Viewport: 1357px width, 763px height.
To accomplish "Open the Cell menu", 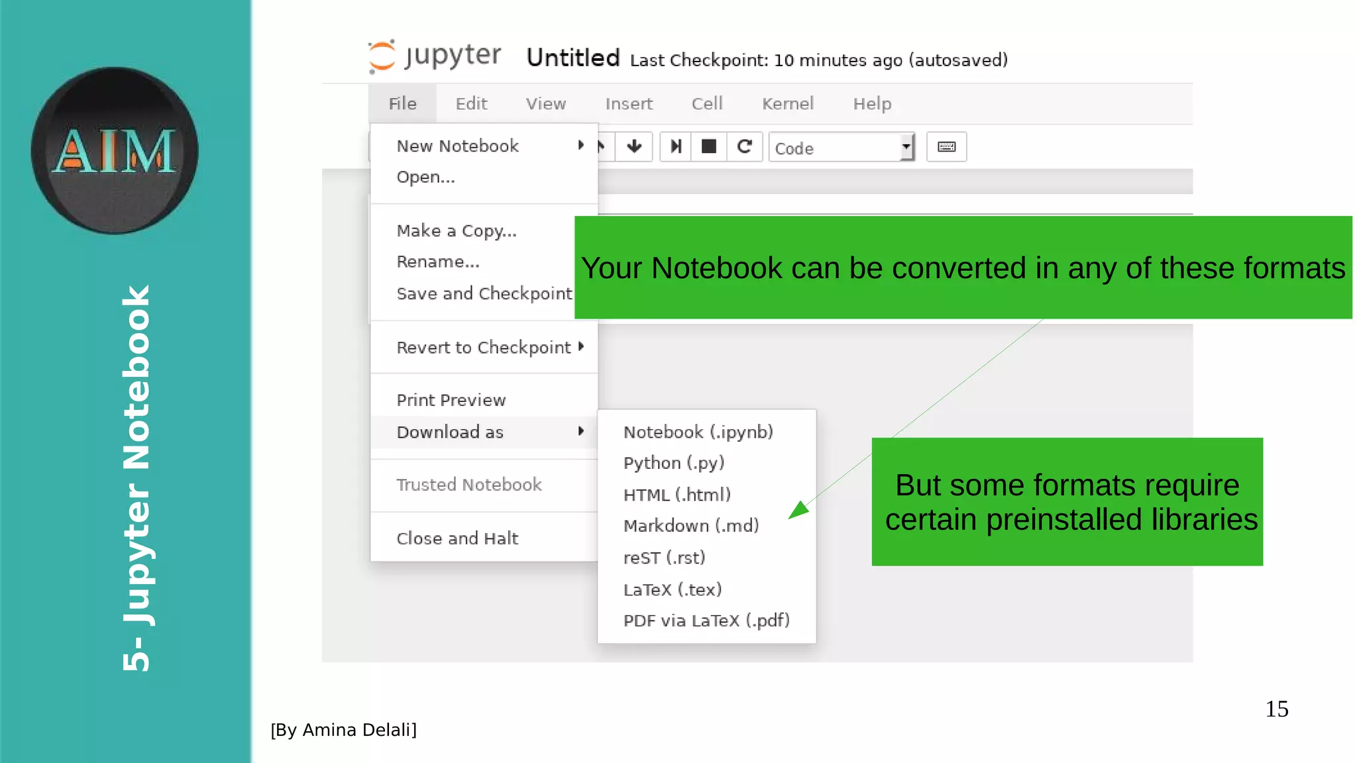I will coord(707,104).
